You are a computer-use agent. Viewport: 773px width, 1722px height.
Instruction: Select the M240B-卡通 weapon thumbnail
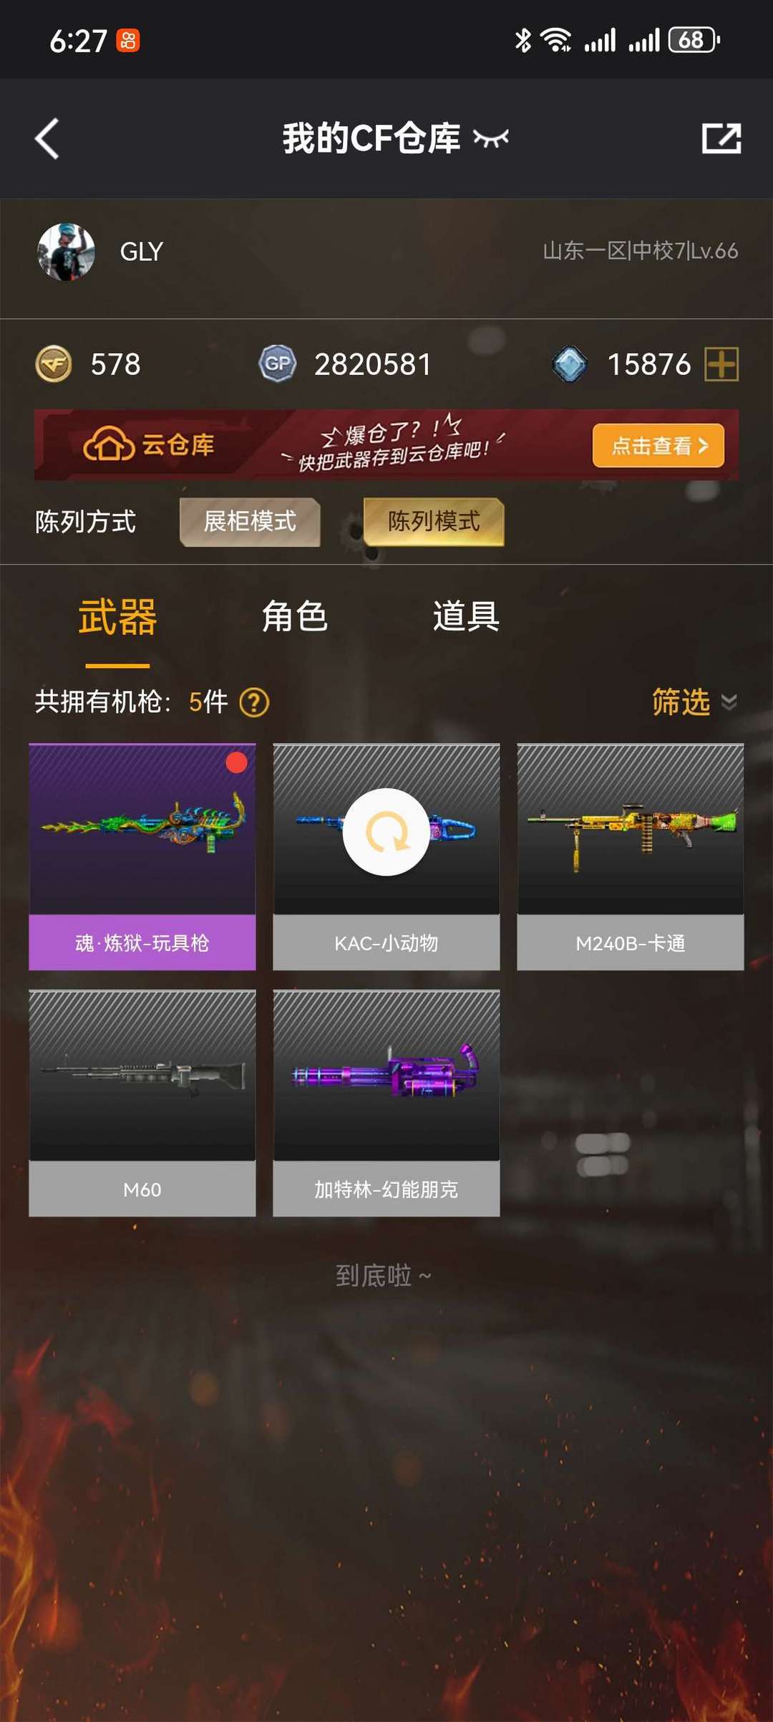631,829
